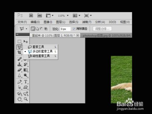Viewport: 152px width, 114px height.
Task: Select the Spot Healing Brush tool
Action: click(19, 59)
